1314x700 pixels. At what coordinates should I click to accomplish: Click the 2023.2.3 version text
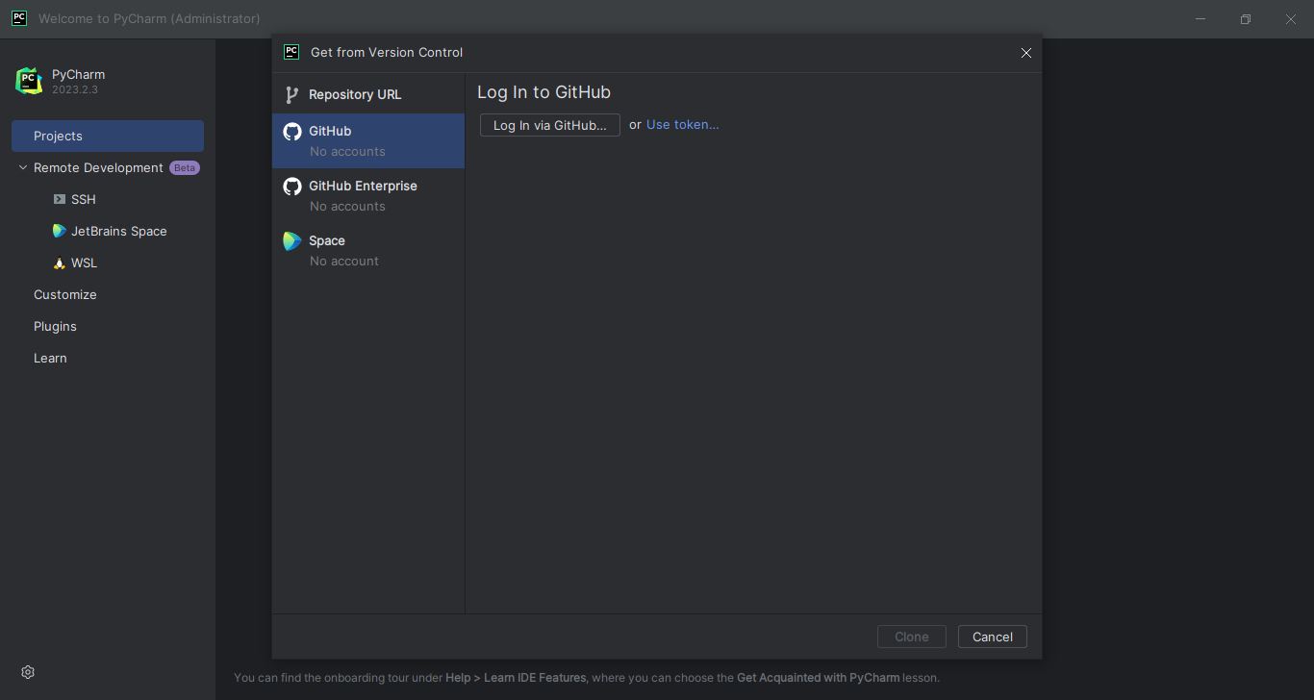pos(75,89)
